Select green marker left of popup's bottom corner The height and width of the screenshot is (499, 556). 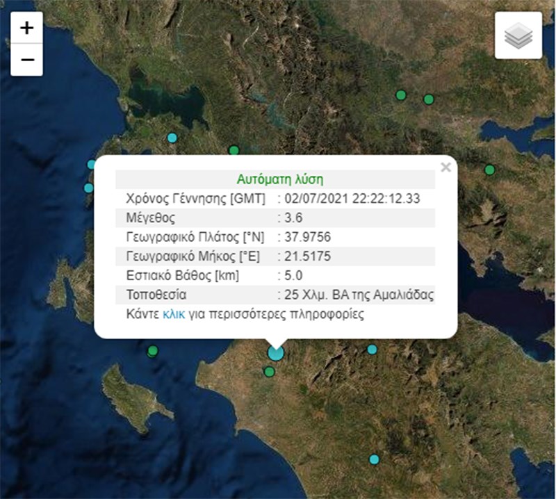pyautogui.click(x=153, y=351)
